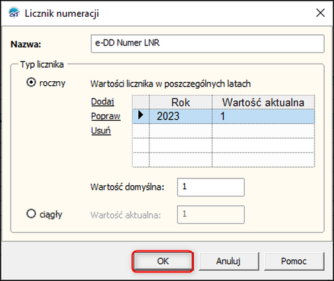Confirm with the OK button
The height and width of the screenshot is (281, 334).
point(162,261)
